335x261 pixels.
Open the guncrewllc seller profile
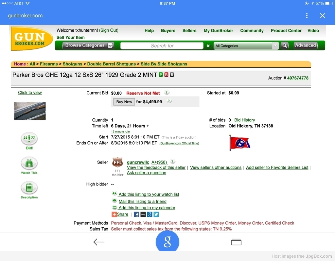coord(138,162)
